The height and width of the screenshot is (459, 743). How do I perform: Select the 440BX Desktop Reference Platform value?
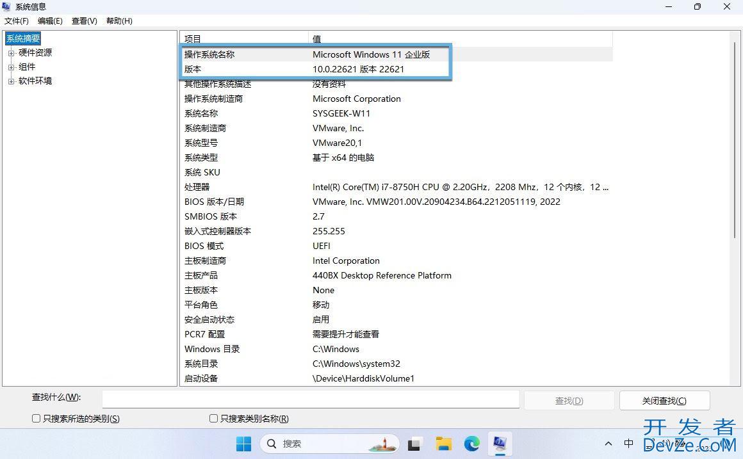tap(382, 275)
